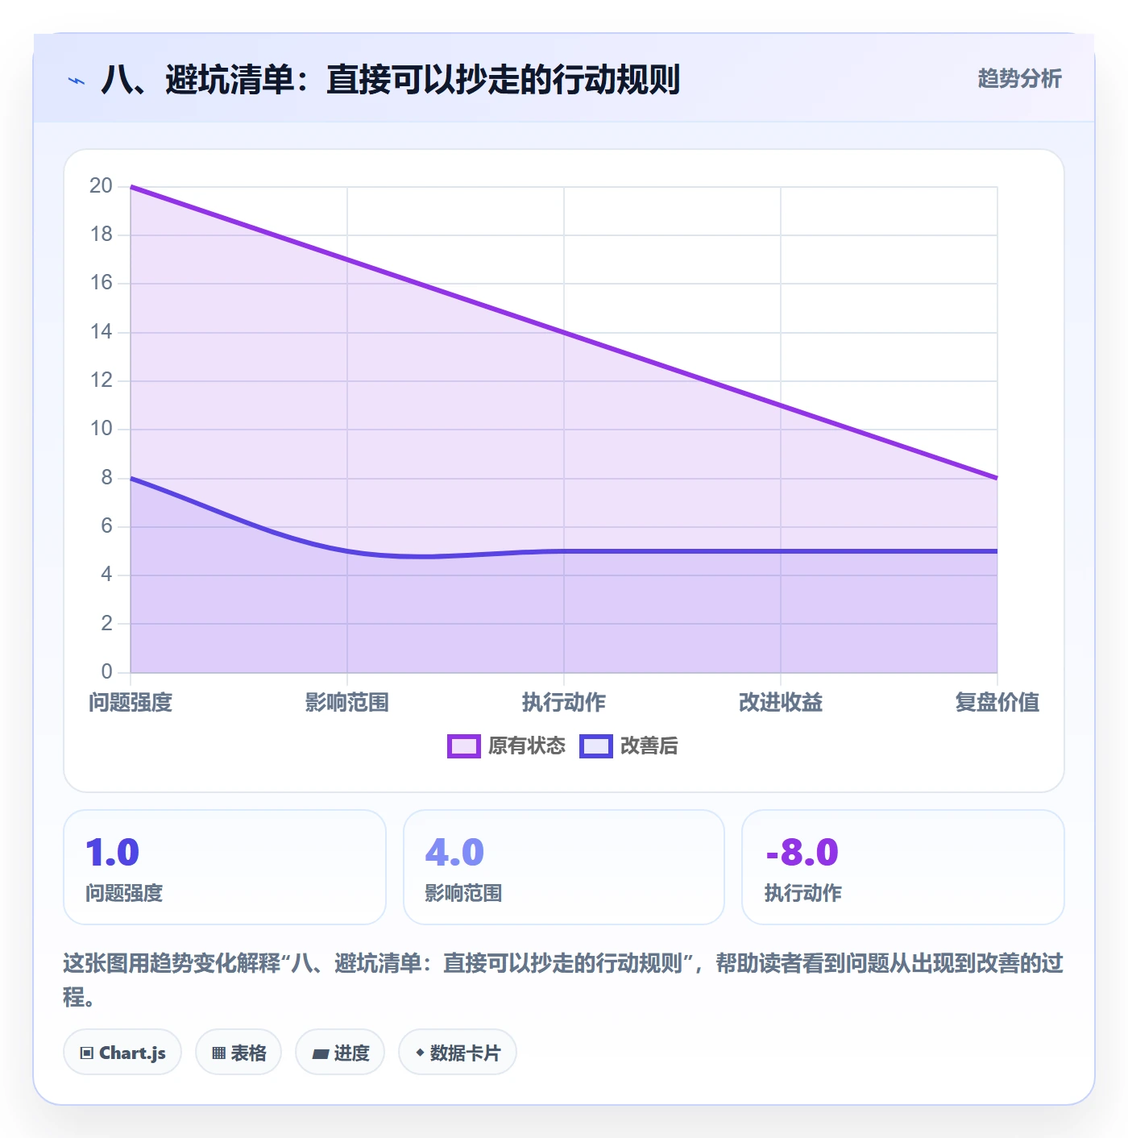The image size is (1128, 1138).
Task: Click the Chart.js tag square icon
Action: pyautogui.click(x=87, y=1053)
